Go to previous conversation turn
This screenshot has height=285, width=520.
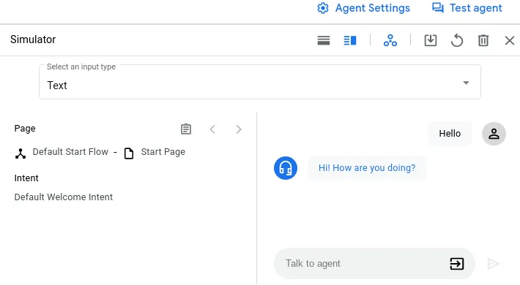pyautogui.click(x=212, y=129)
